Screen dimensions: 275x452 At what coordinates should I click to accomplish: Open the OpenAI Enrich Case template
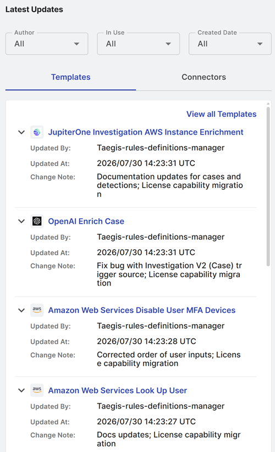pyautogui.click(x=86, y=222)
